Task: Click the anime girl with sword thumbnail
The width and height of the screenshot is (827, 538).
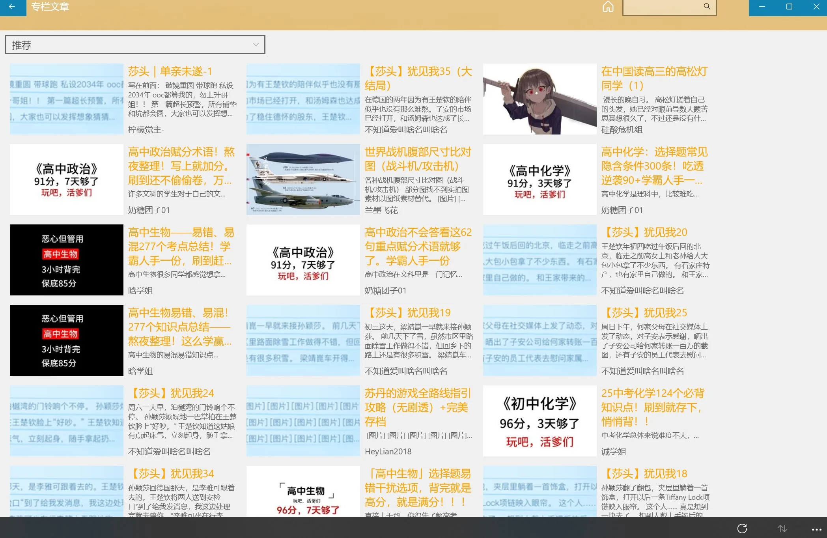Action: coord(540,99)
